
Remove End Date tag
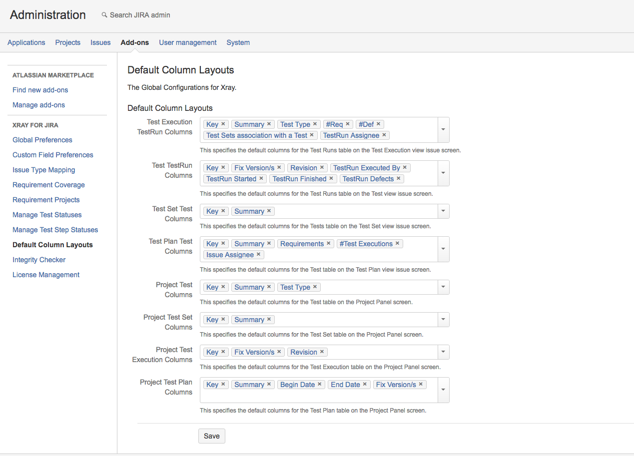365,384
